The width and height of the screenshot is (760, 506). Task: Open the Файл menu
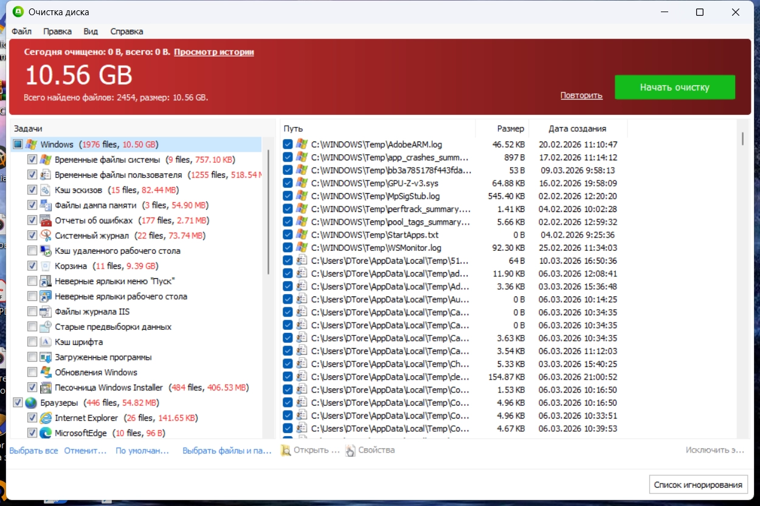point(22,31)
